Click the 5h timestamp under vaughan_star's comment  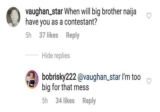pyautogui.click(x=29, y=35)
